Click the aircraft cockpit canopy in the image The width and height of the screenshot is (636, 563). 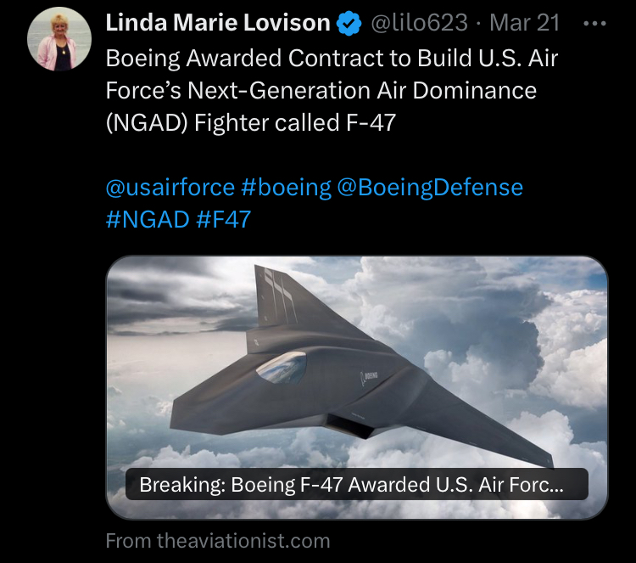tap(281, 367)
